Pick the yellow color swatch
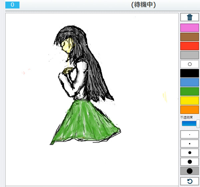Image resolution: width=200 pixels, height=187 pixels. coord(190,101)
